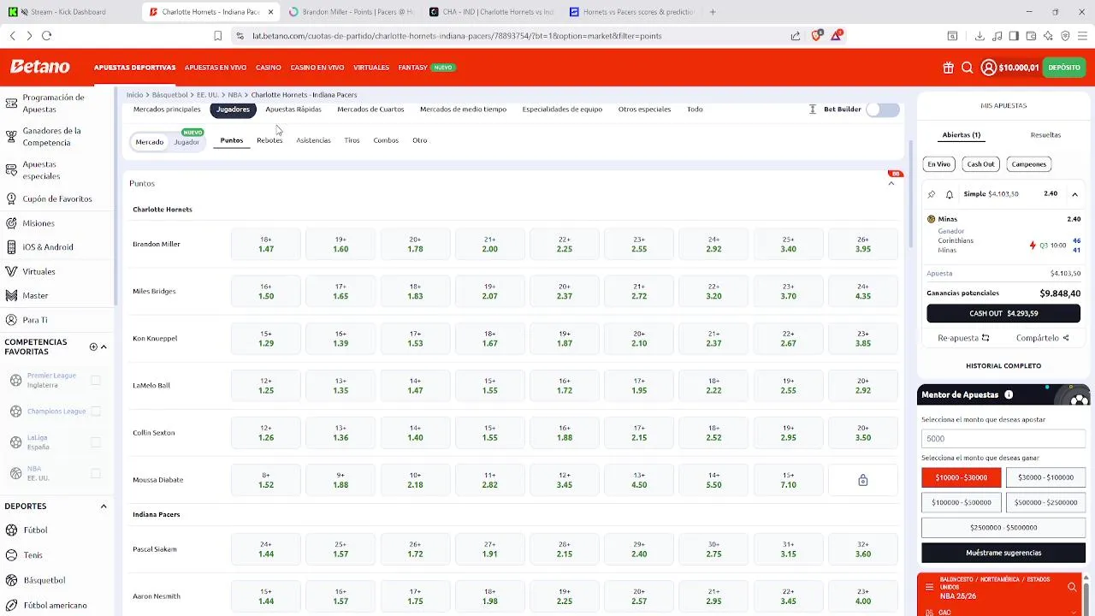Open the browser downloads icon

980,36
